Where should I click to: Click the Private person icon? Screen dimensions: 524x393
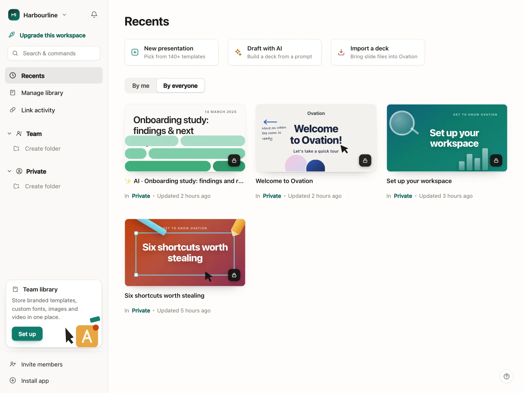[x=19, y=171]
